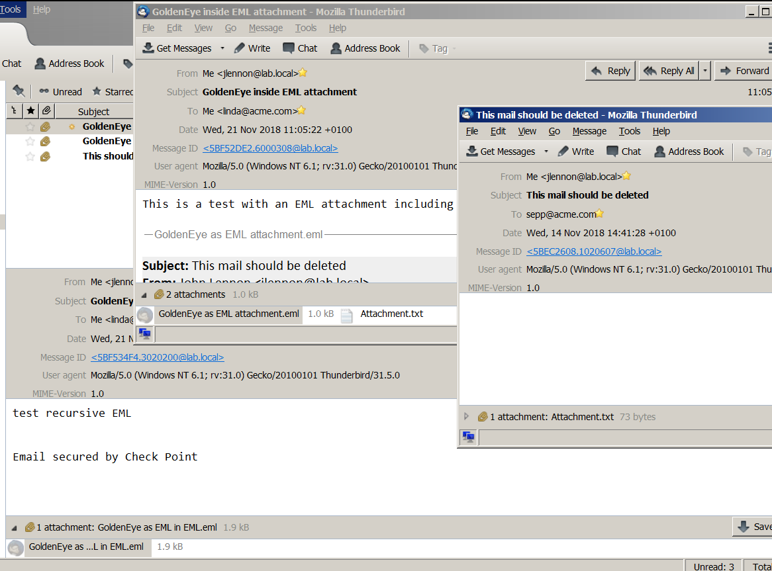Open Get Messages dropdown in 'This mail should be deleted' window

click(x=546, y=152)
